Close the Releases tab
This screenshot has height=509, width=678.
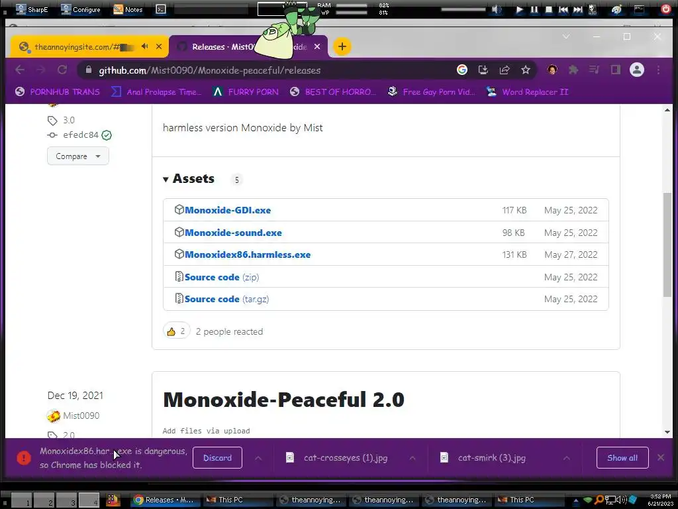[317, 46]
